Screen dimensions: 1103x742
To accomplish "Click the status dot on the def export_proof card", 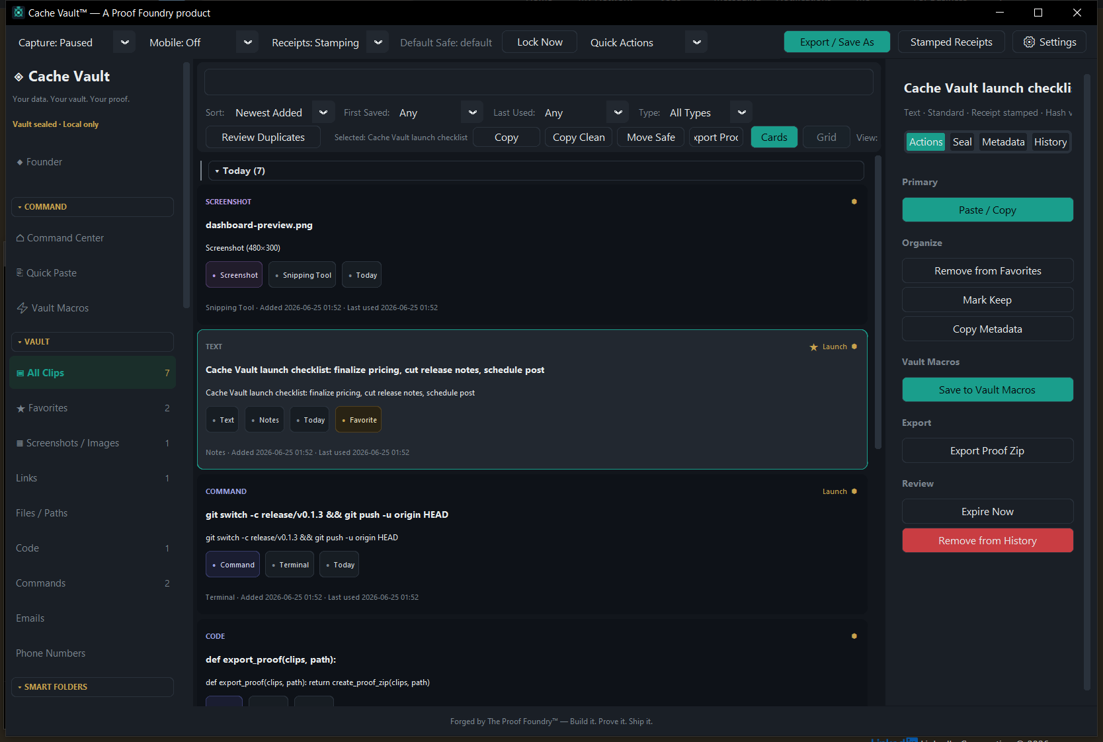I will (x=854, y=636).
